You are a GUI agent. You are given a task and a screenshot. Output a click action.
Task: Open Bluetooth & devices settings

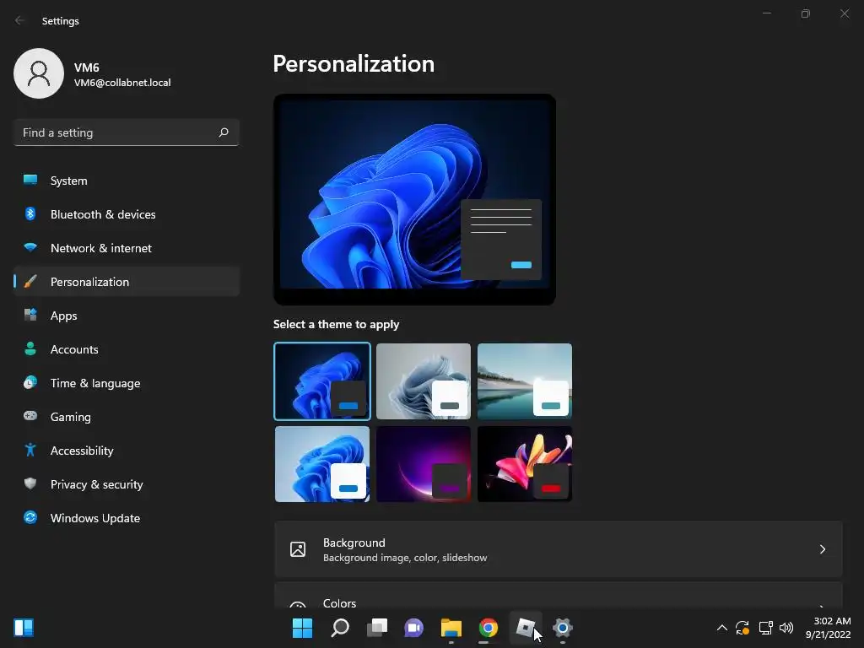click(127, 214)
